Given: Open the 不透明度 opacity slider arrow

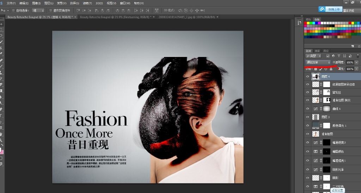Looking at the screenshot, I should [356, 63].
